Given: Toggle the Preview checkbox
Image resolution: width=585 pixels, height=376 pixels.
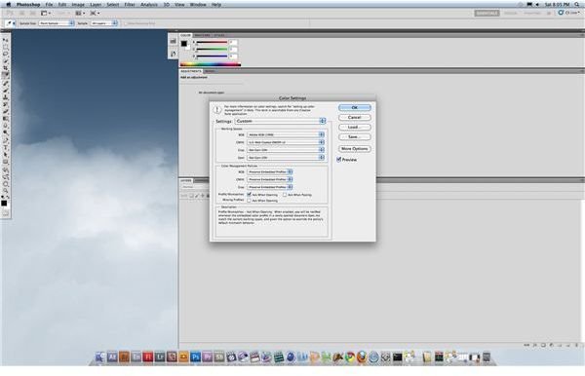Looking at the screenshot, I should click(x=338, y=160).
